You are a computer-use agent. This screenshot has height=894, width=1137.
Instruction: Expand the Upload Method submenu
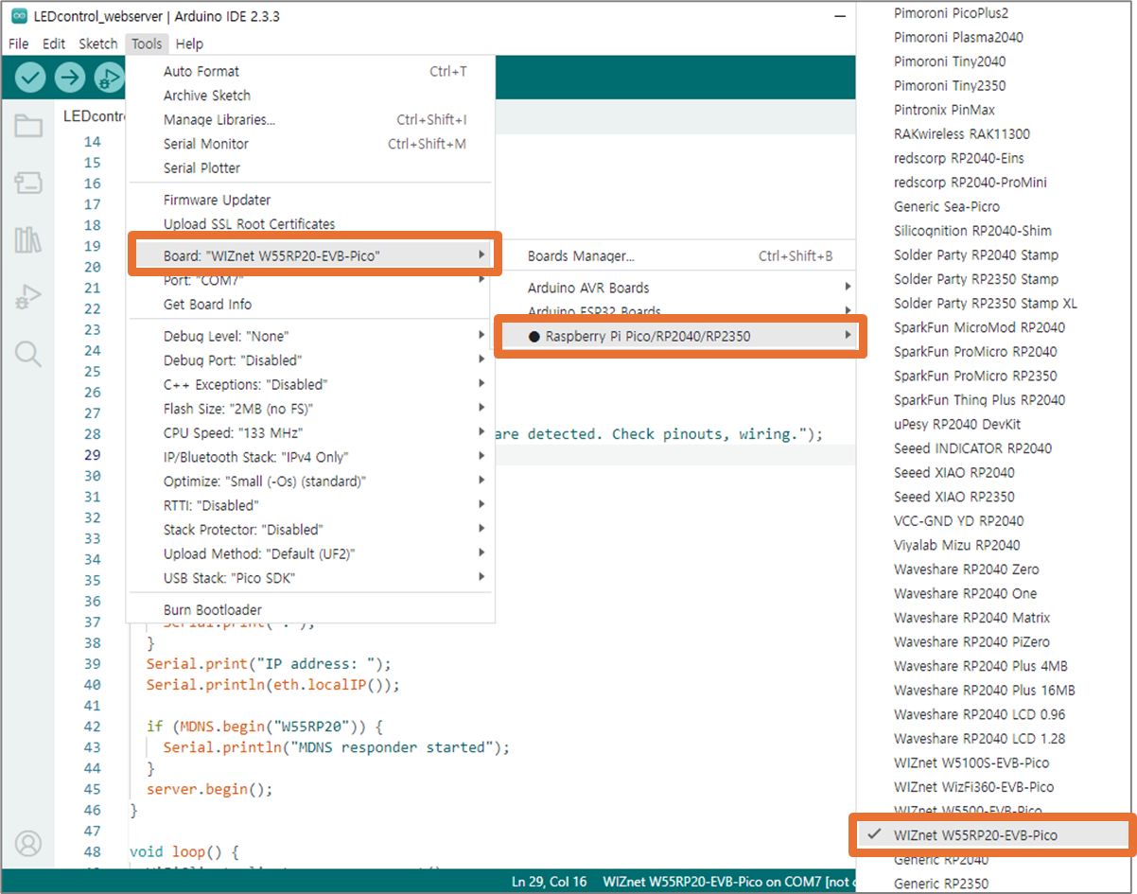click(310, 553)
